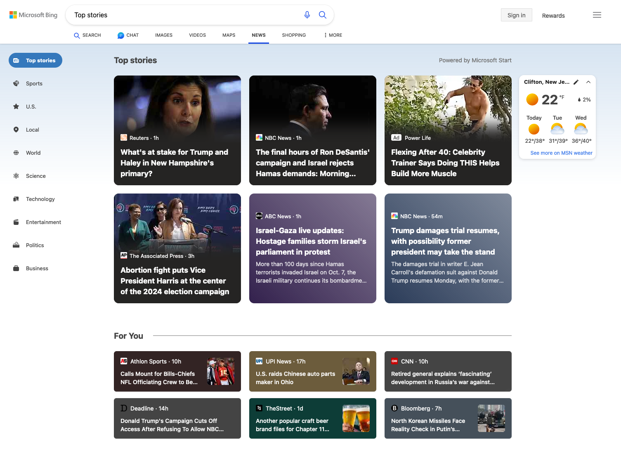
Task: Click the magnifying glass search icon
Action: click(x=323, y=15)
